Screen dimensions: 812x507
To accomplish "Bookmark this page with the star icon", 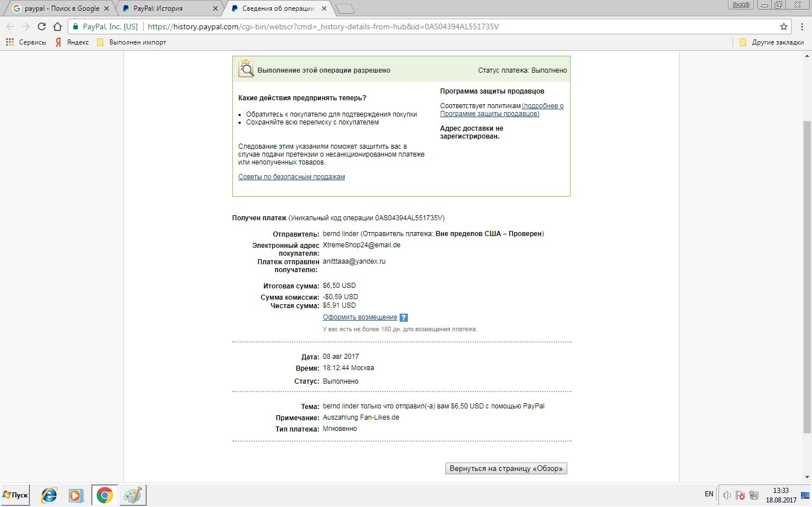I will point(783,26).
